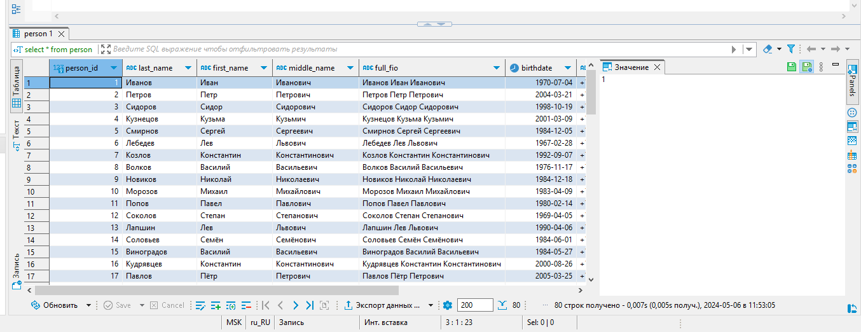Open the Экспорт данных dropdown arrow
Image resolution: width=861 pixels, height=332 pixels.
[x=431, y=305]
